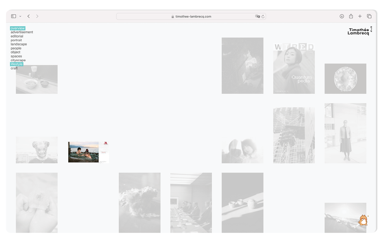382x243 pixels.
Task: Open the noodle bowls photo thumbnail
Action: coord(37,79)
